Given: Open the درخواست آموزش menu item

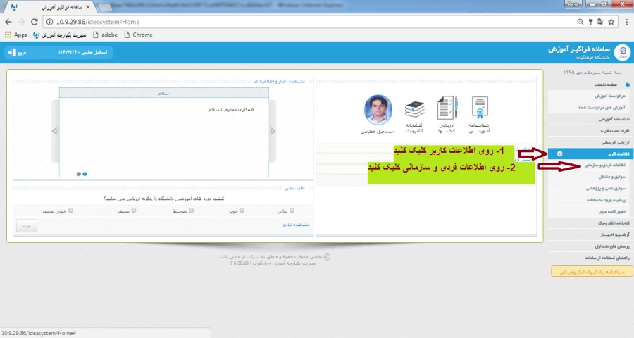Looking at the screenshot, I should (610, 96).
